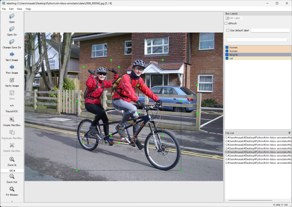
Task: Minimize the labelImg window
Action: coord(268,3)
